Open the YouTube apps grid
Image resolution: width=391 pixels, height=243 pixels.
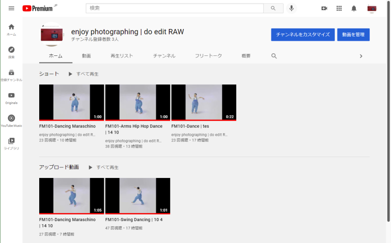click(339, 8)
